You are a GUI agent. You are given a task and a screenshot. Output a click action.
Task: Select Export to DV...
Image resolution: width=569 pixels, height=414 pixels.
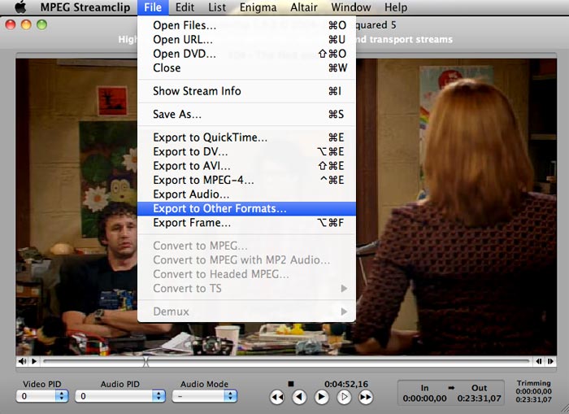tap(246, 151)
